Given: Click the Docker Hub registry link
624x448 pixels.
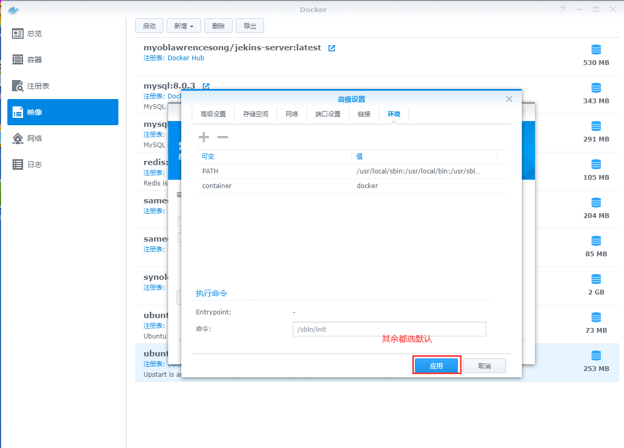Looking at the screenshot, I should pyautogui.click(x=186, y=58).
